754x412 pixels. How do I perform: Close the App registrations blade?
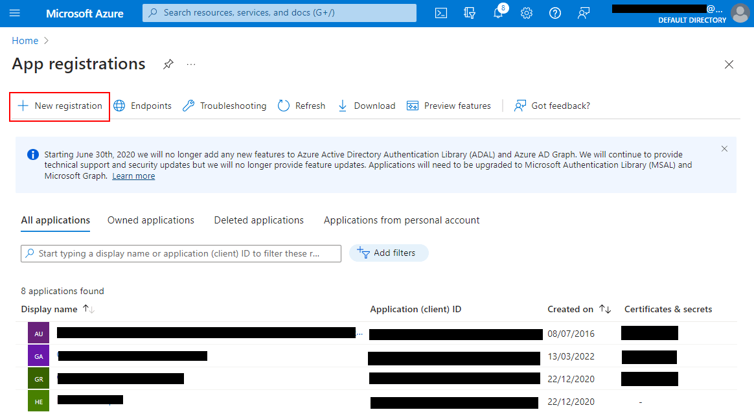pos(729,64)
